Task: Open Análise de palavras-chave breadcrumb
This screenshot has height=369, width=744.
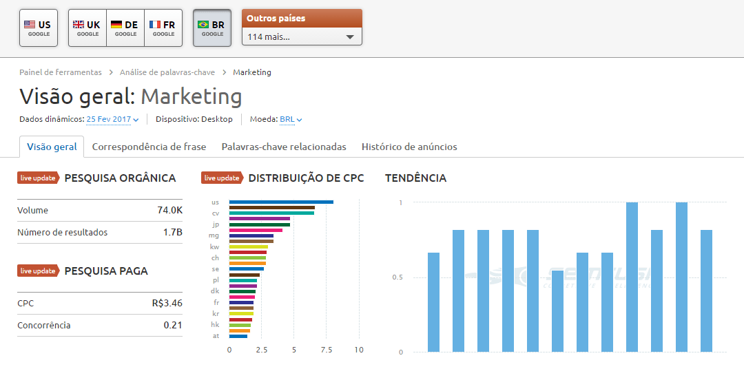Action: [167, 72]
